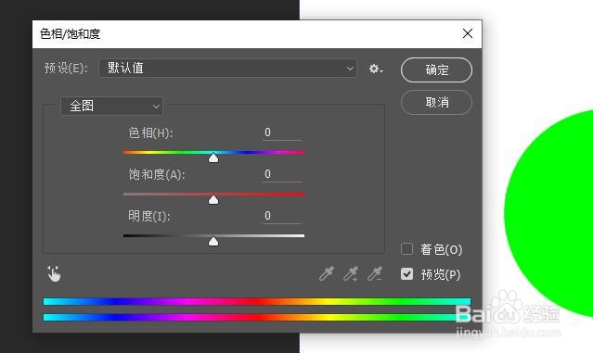
Task: Click the 明度 lightness slider handle
Action: tap(213, 241)
